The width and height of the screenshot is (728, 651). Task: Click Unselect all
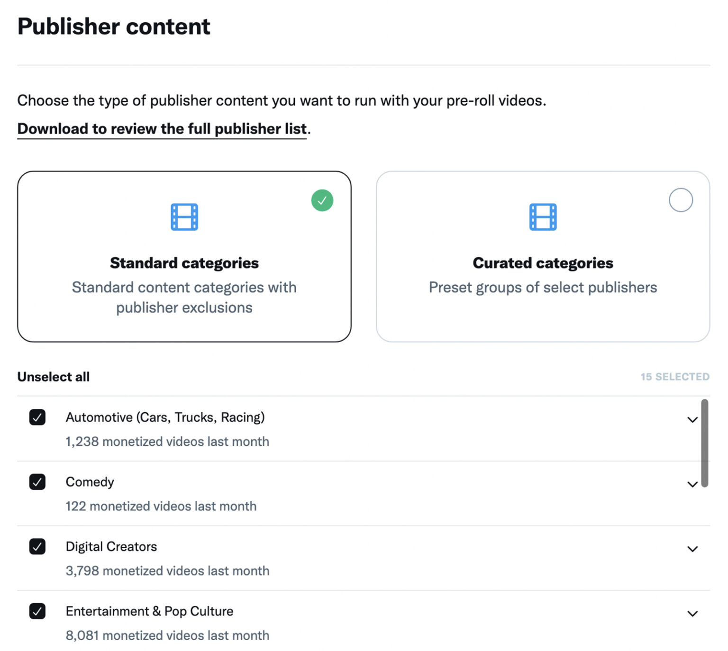[53, 377]
